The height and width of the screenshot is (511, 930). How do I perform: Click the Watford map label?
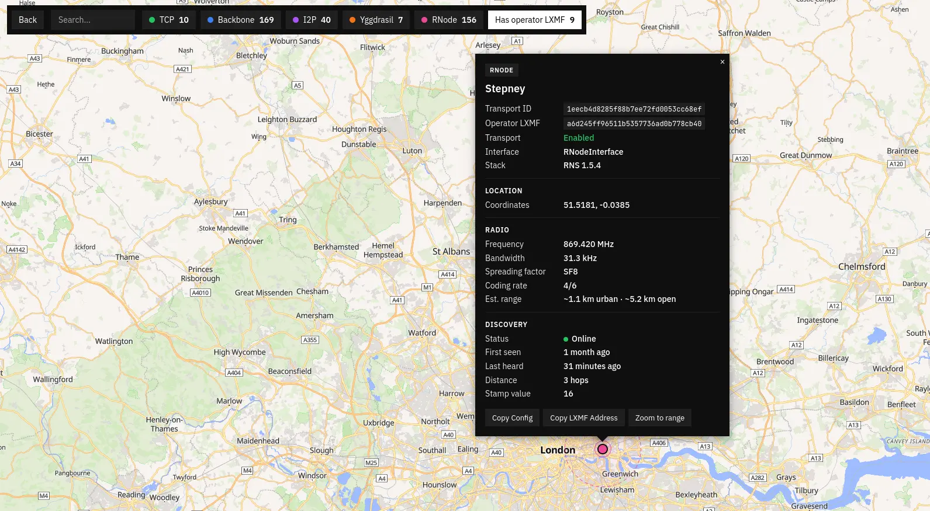click(x=422, y=333)
